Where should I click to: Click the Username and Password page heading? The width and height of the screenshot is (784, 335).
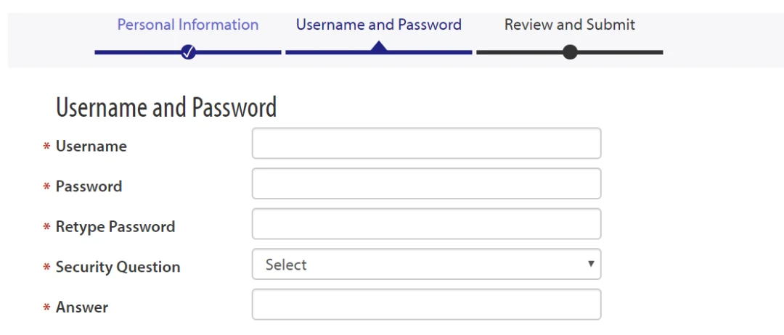[x=166, y=107]
